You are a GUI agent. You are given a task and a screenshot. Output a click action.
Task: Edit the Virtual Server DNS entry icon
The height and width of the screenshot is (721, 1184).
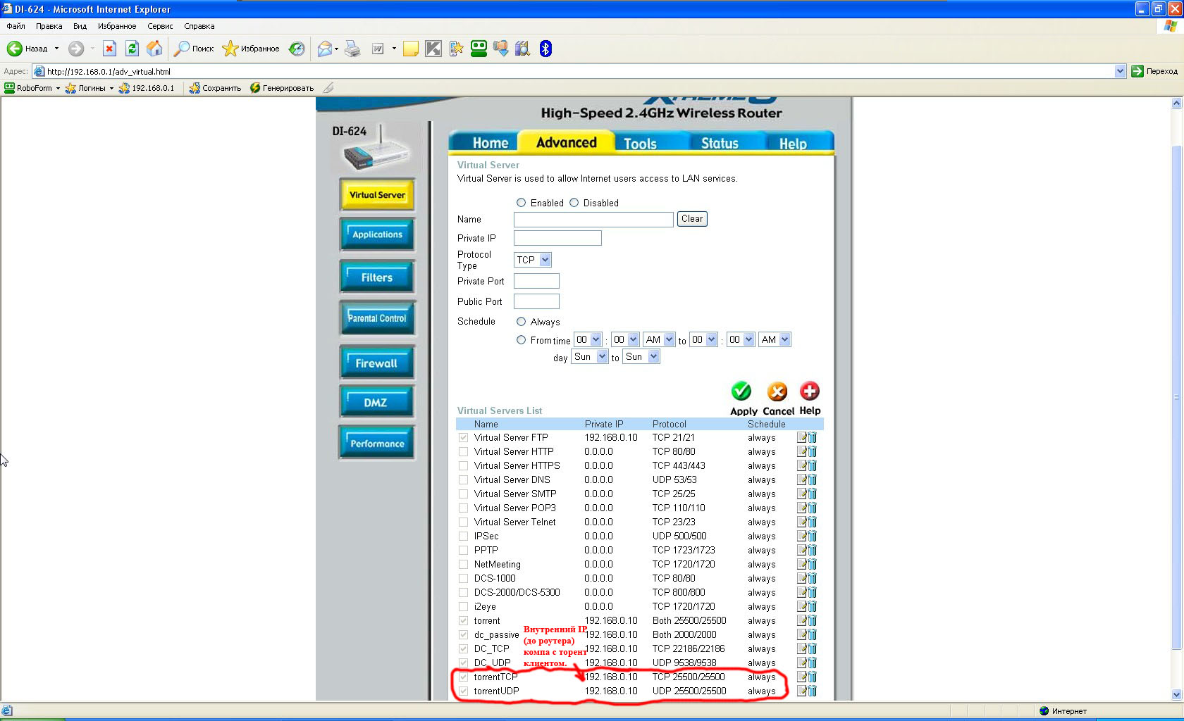(802, 479)
